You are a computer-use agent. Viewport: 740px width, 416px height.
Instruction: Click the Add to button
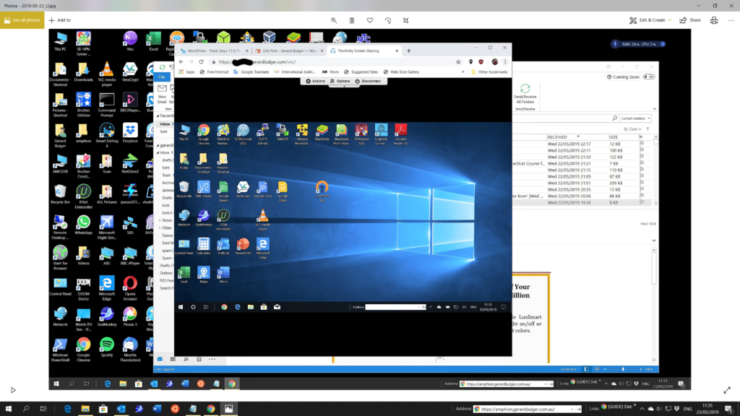point(59,20)
